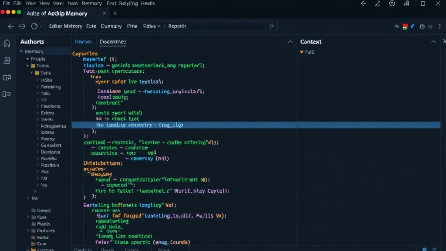The image size is (446, 251).
Task: Select the Teirls tree item
Action: pos(47,119)
